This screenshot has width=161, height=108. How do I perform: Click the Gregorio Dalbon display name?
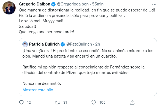[x=34, y=4]
